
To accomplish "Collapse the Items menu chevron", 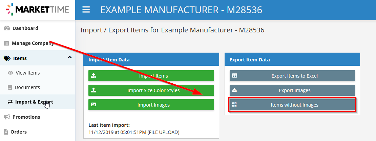I will [x=70, y=57].
